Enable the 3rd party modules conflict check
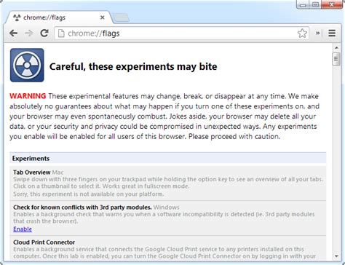Viewport: 345px width, 265px height. click(23, 229)
